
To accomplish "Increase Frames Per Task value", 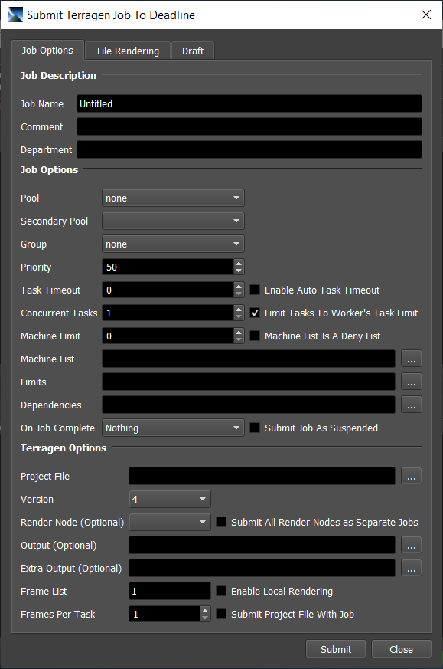I will 205,611.
